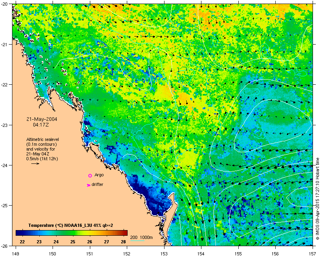Screen dimensions: 321x257
Task: Click the '(0.1m contours)' caption line
Action: [42, 144]
